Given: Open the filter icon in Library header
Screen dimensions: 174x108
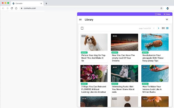Looking at the screenshot, I should coord(167,20).
